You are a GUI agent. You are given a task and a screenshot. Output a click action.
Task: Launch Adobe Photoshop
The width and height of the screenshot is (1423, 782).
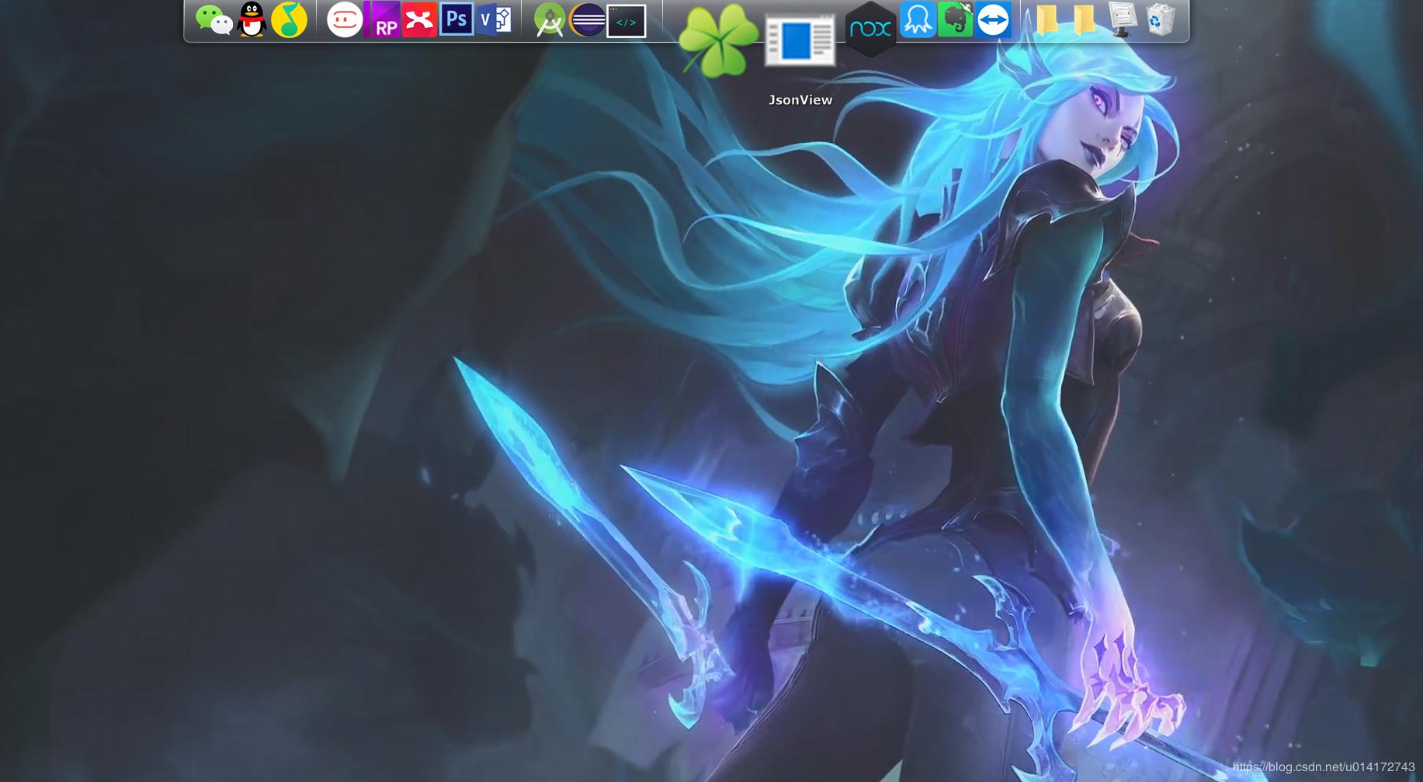tap(456, 19)
